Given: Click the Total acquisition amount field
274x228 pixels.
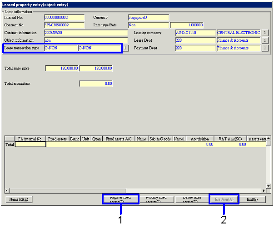Looking at the screenshot, I should pyautogui.click(x=96, y=83).
